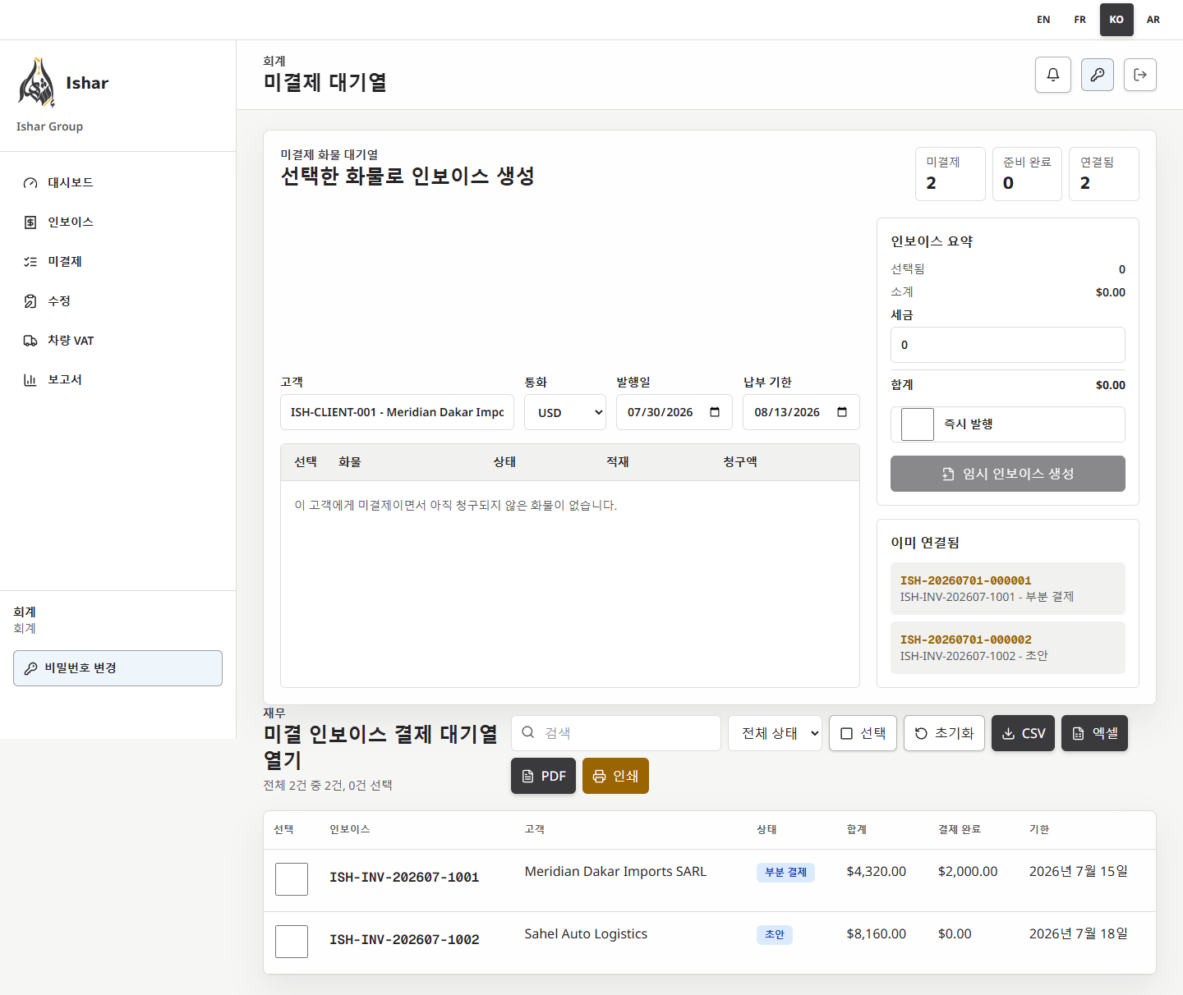Click the search magnifier icon

point(528,732)
